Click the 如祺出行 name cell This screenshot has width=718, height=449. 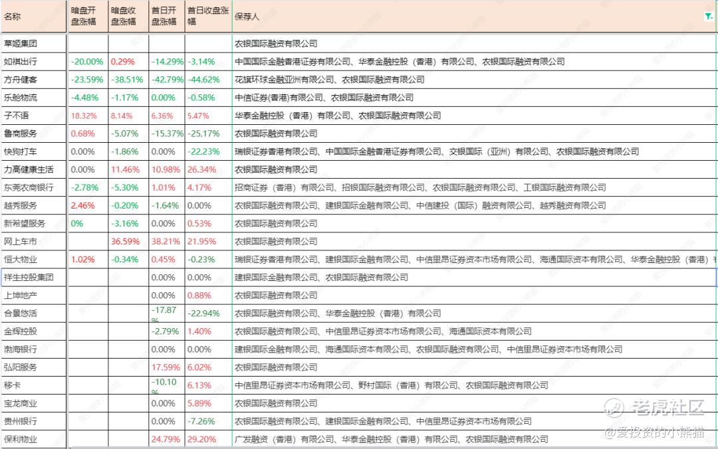click(34, 61)
